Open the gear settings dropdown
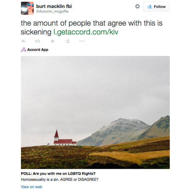 (137, 6)
